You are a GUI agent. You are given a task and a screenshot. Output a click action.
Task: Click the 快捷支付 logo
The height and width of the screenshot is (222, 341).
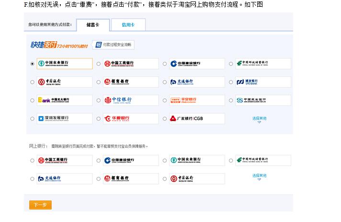point(44,45)
